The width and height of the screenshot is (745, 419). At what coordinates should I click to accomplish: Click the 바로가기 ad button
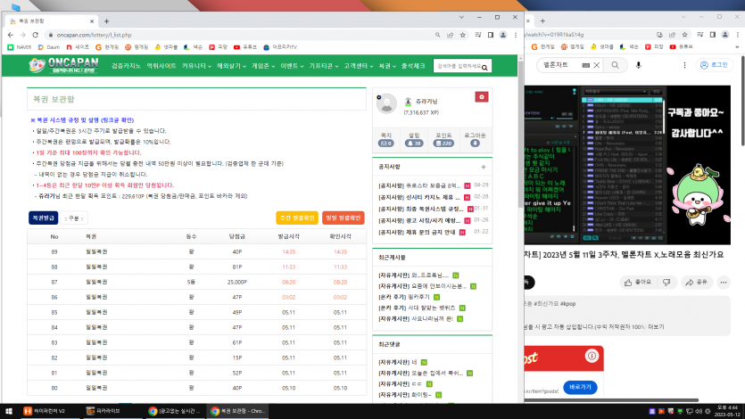580,387
